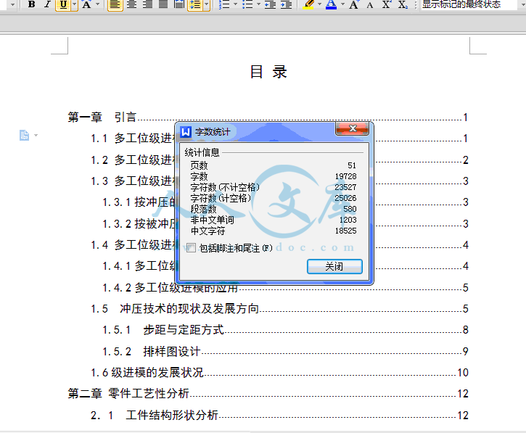Decrease paragraph indent

270,4
